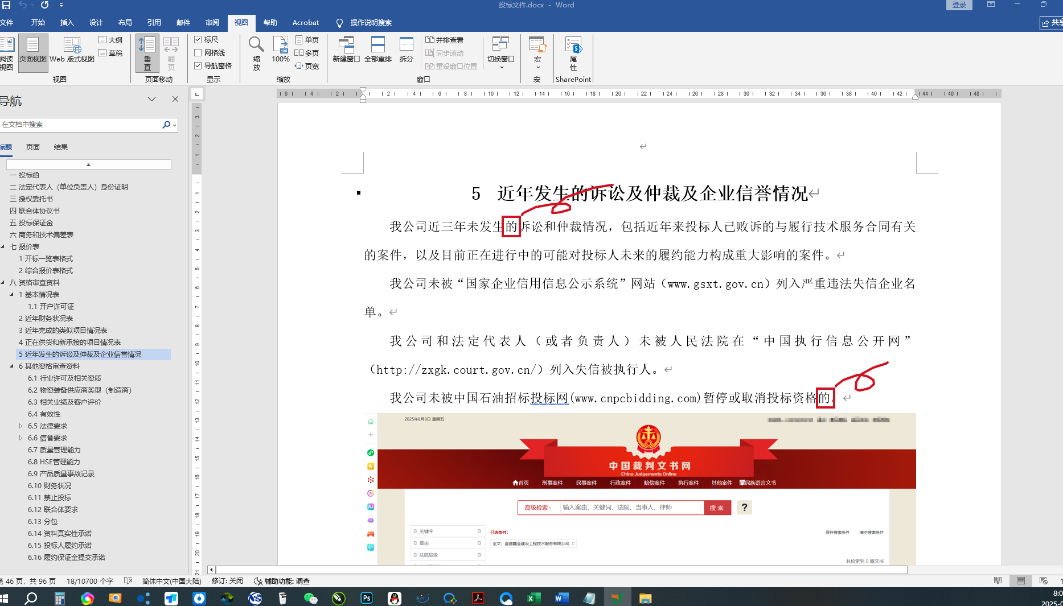Screen dimensions: 1063x606
Task: Switch to Outline view (大纲)
Action: click(110, 40)
